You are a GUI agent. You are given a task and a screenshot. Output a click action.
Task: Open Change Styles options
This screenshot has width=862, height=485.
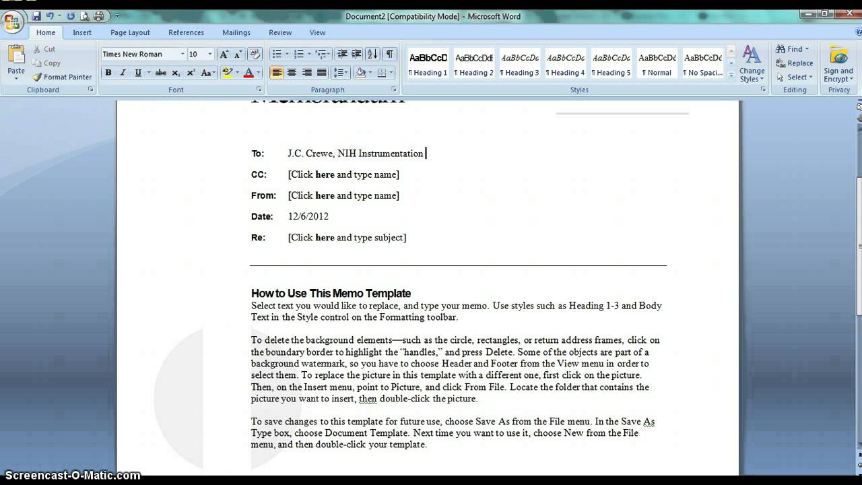coord(752,64)
